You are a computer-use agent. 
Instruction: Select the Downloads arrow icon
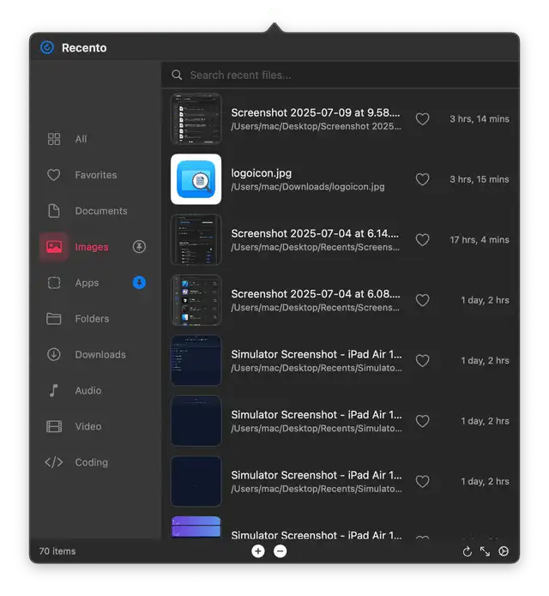click(54, 354)
